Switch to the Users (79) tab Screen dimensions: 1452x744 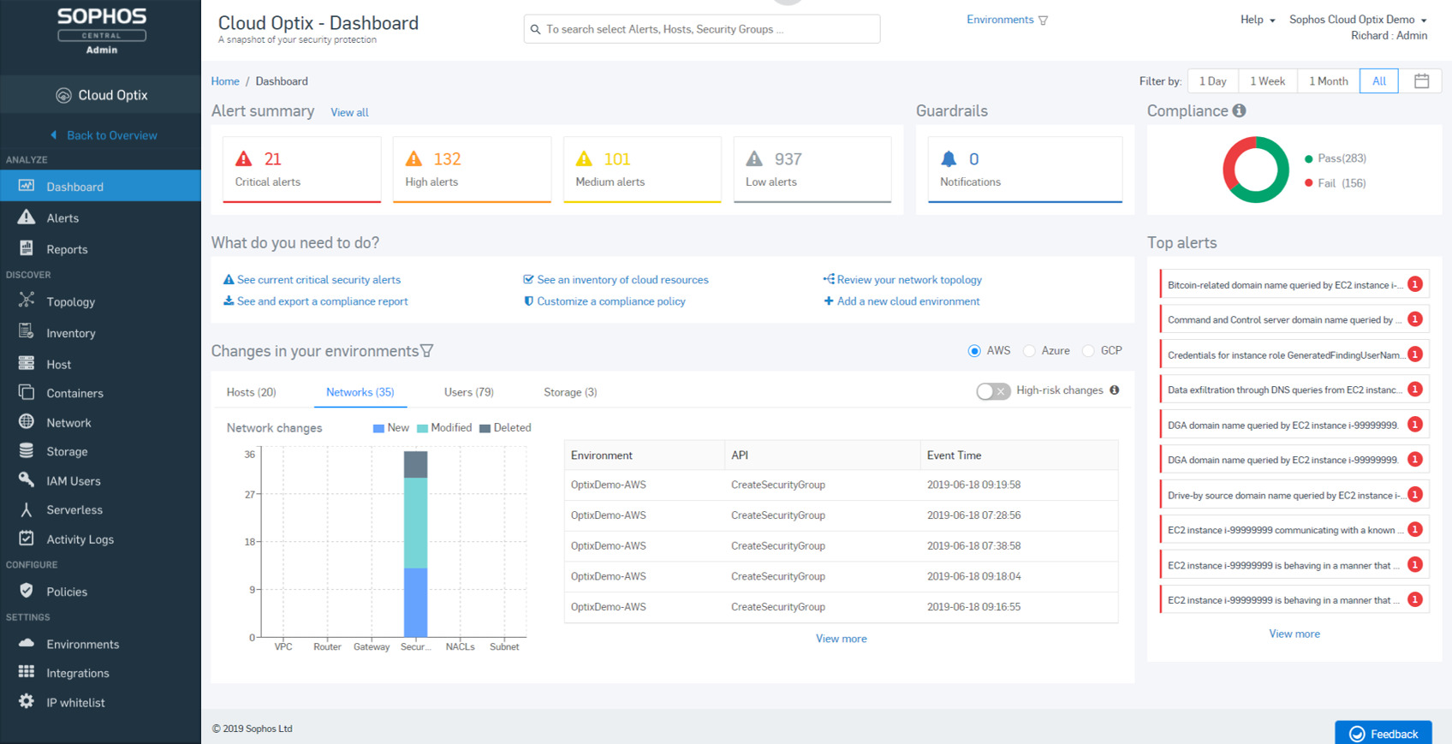[x=468, y=392]
